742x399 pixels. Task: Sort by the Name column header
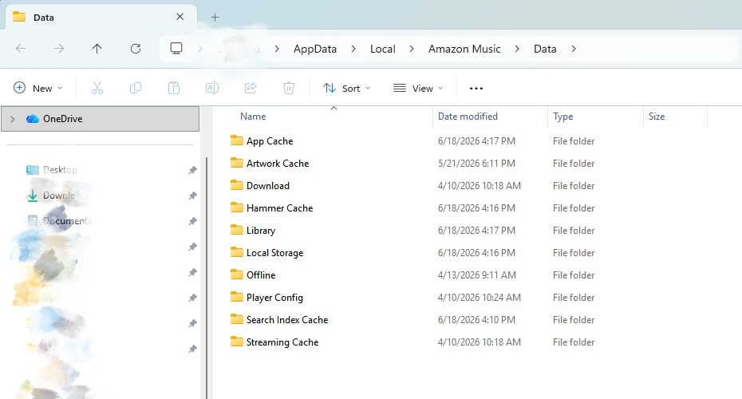pos(253,117)
